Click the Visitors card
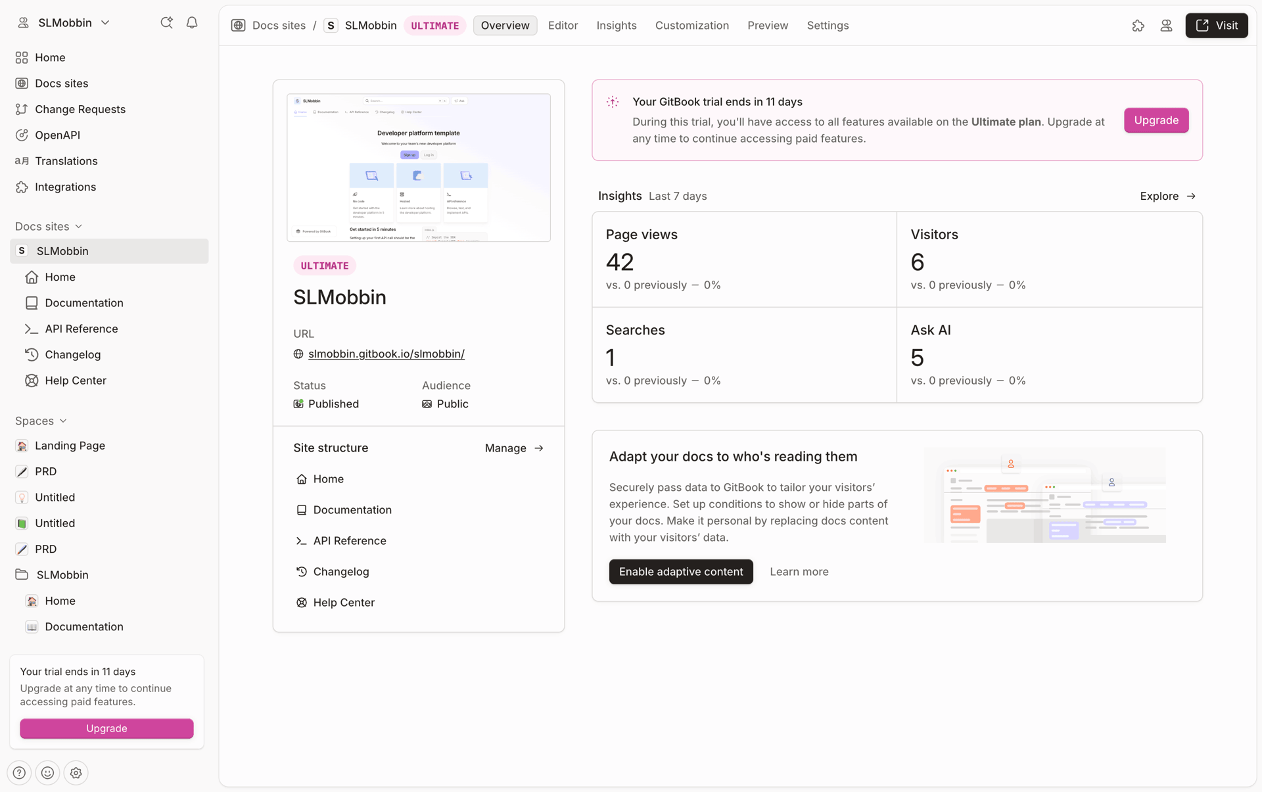1262x792 pixels. tap(1049, 260)
